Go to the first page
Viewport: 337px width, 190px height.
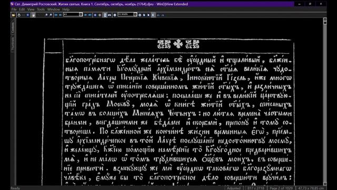pyautogui.click(x=56, y=15)
